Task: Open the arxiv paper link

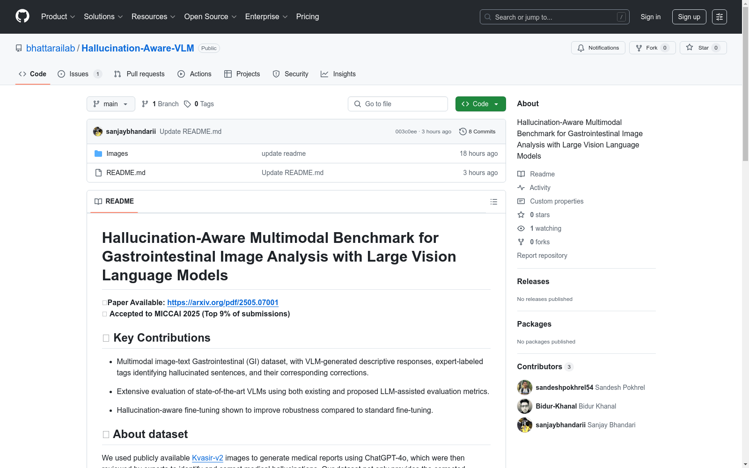Action: [x=223, y=303]
